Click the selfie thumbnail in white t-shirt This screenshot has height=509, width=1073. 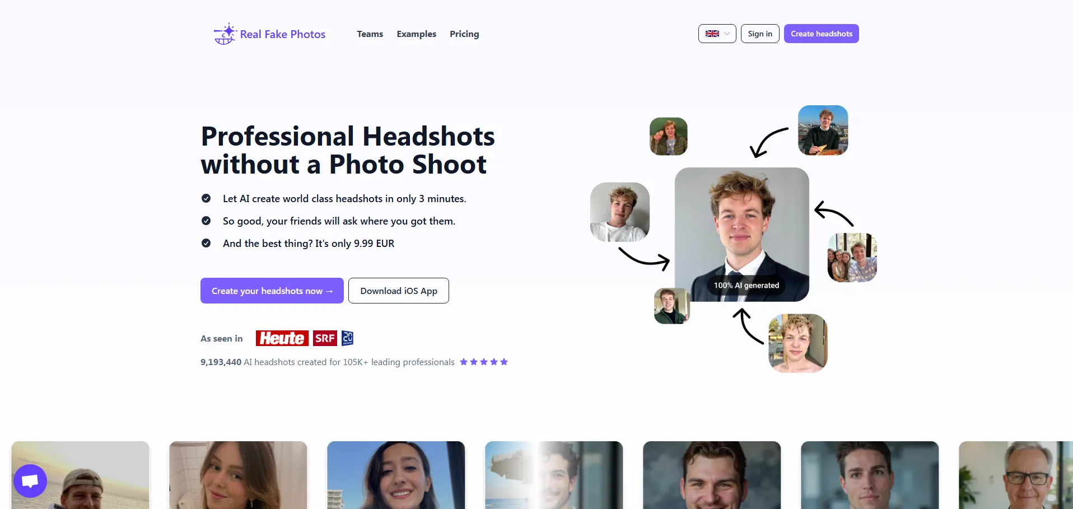tap(619, 212)
